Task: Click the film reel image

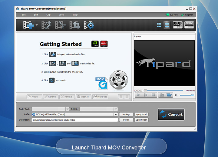Action: pyautogui.click(x=118, y=80)
